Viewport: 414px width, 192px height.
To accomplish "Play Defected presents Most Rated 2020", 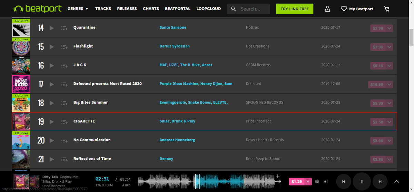I will (52, 84).
